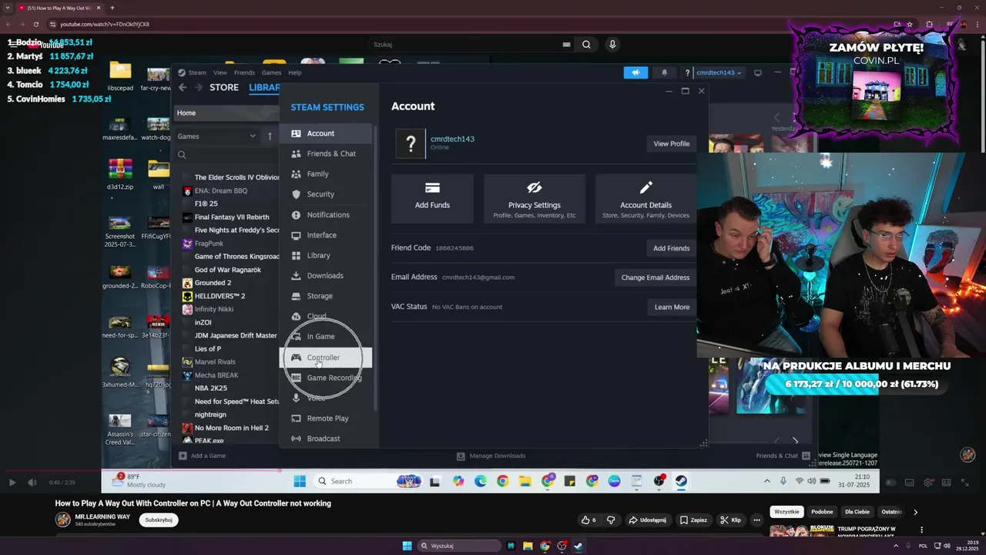Click the Account sidebar icon

tap(296, 133)
